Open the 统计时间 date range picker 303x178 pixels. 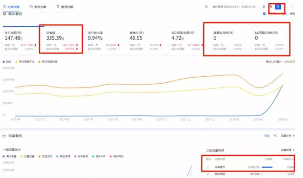[234, 6]
